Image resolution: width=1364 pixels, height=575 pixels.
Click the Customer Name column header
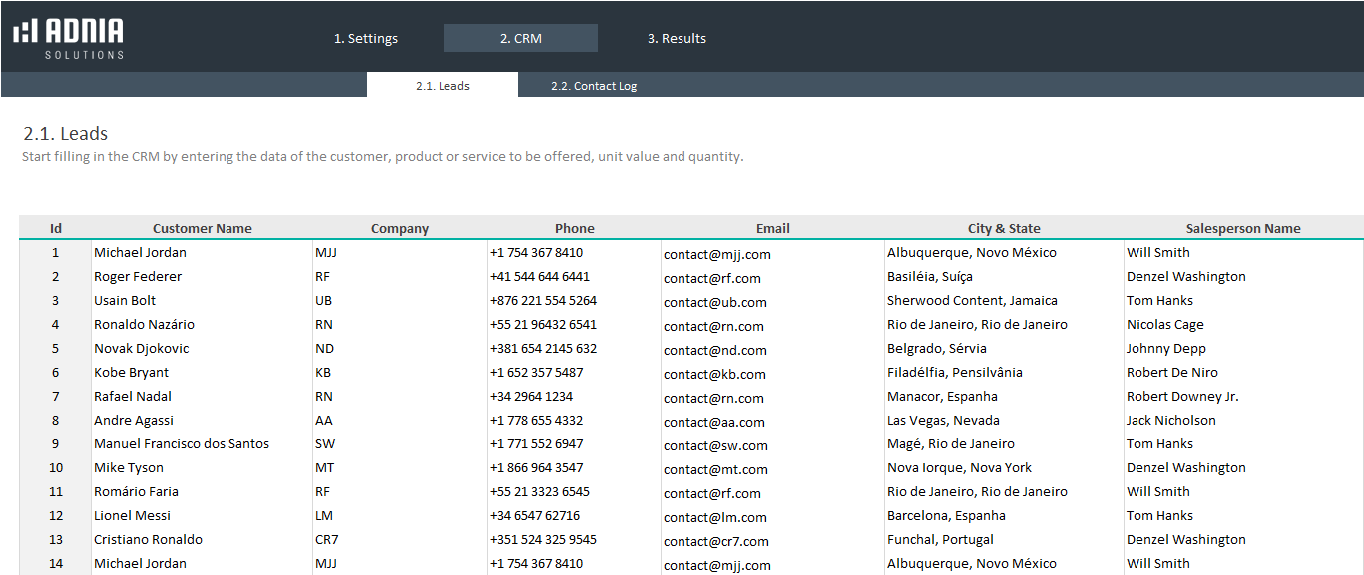pos(202,229)
